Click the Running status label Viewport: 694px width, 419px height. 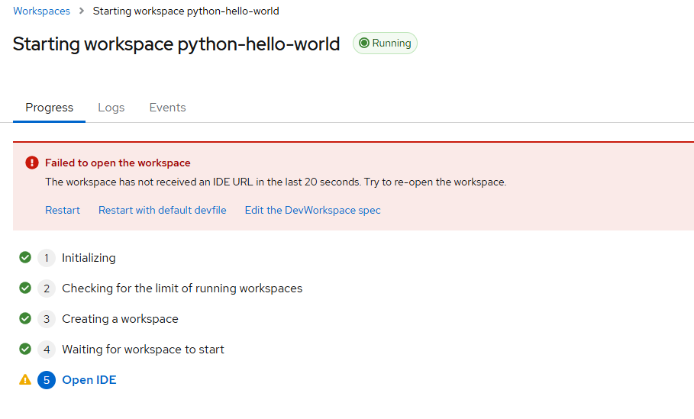point(385,44)
